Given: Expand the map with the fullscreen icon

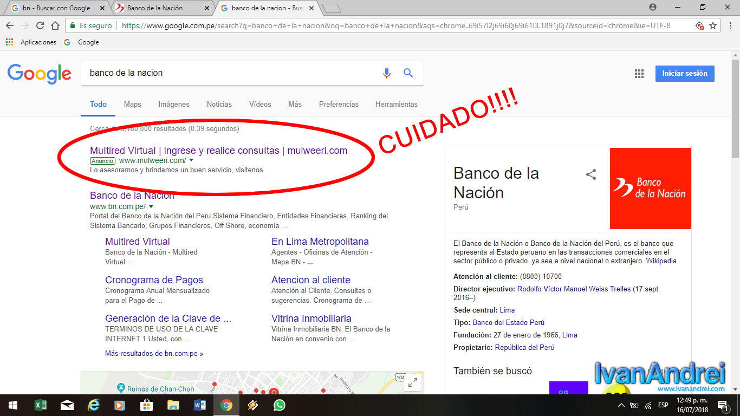Looking at the screenshot, I should click(413, 383).
